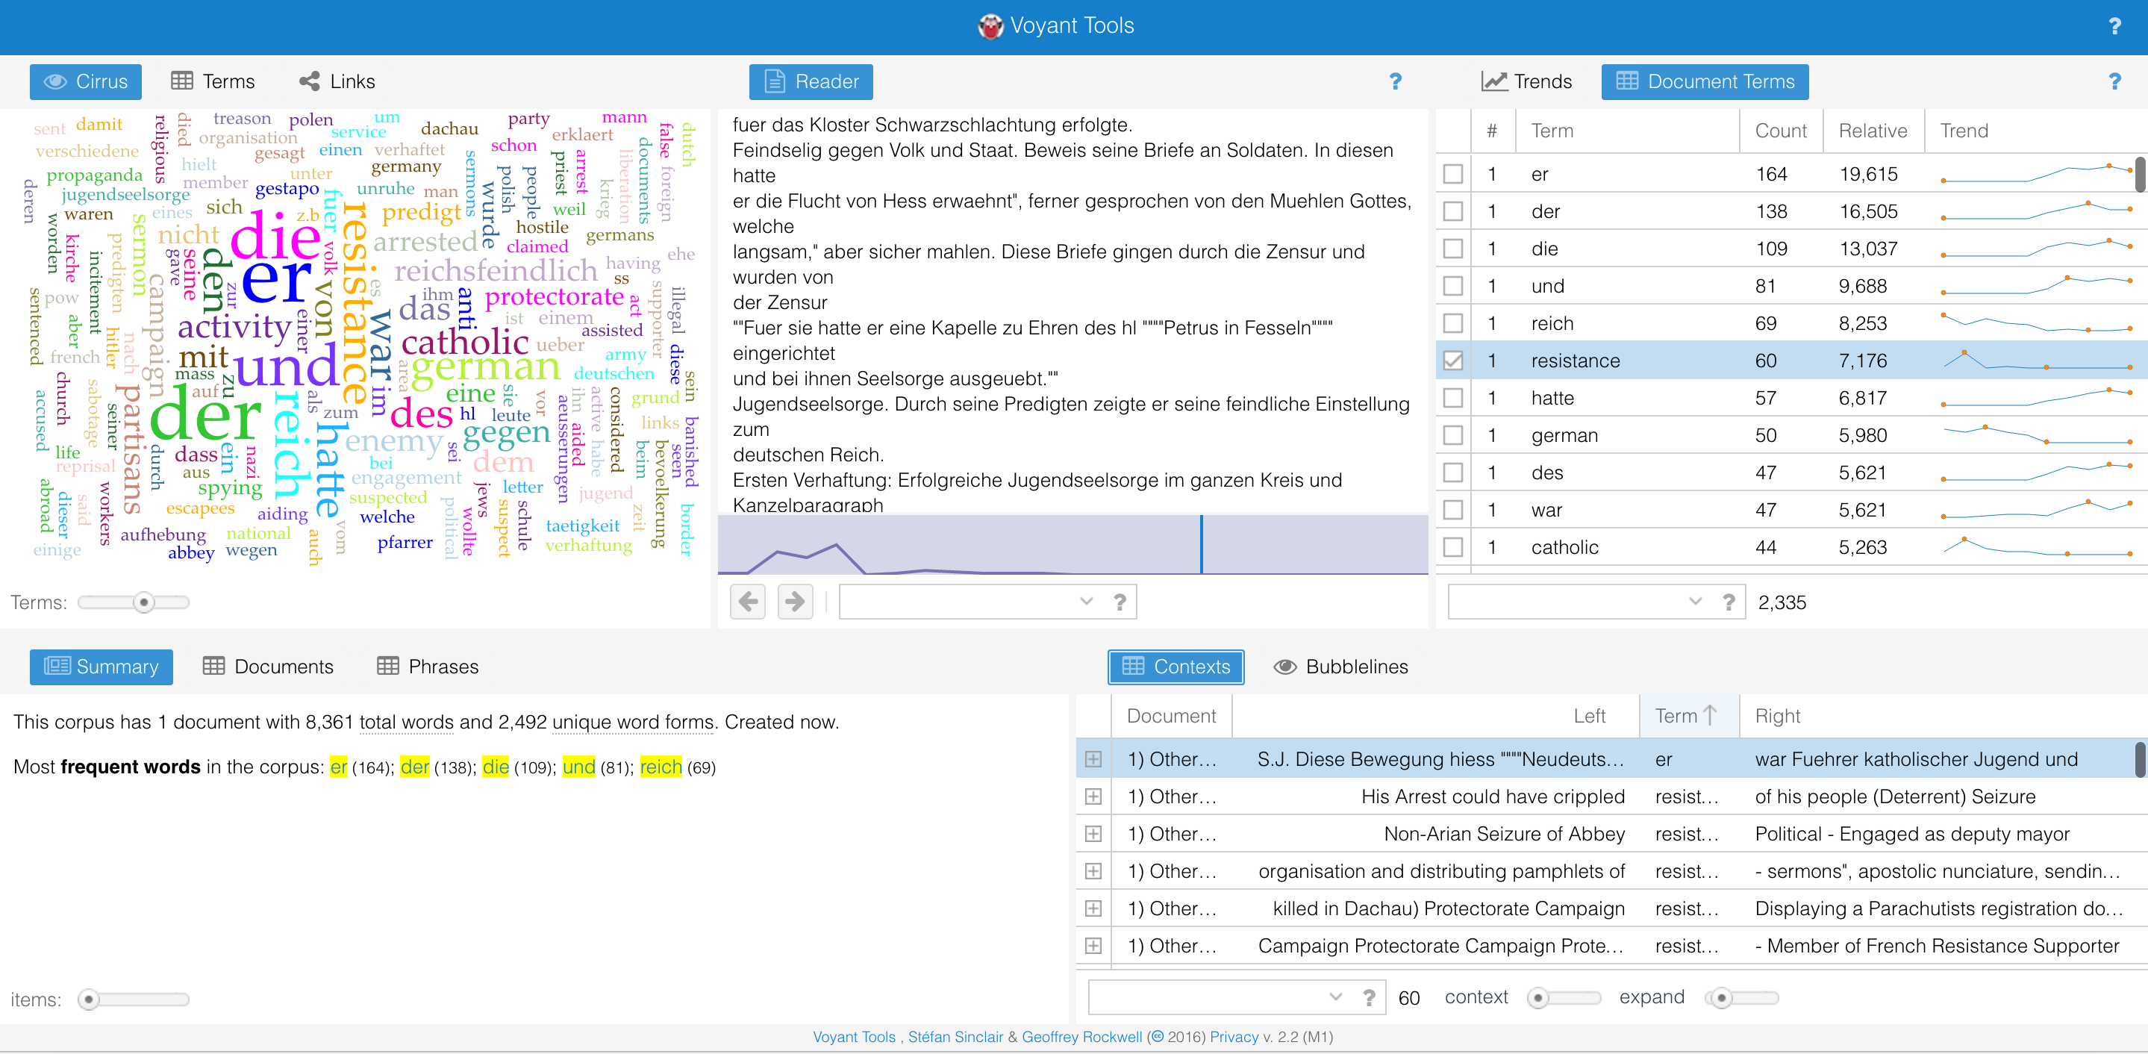Click the Reader panel help question mark
Image resolution: width=2148 pixels, height=1054 pixels.
pyautogui.click(x=1395, y=81)
